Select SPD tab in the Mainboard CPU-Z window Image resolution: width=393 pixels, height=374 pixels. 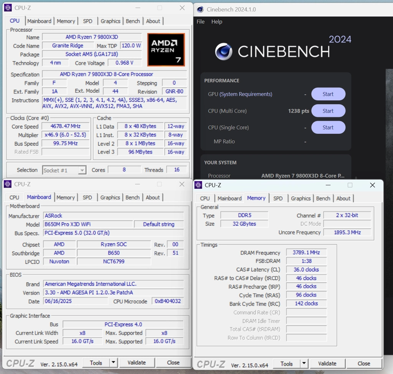(88, 198)
